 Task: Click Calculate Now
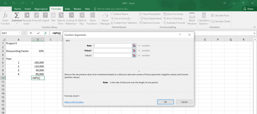pos(220,15)
